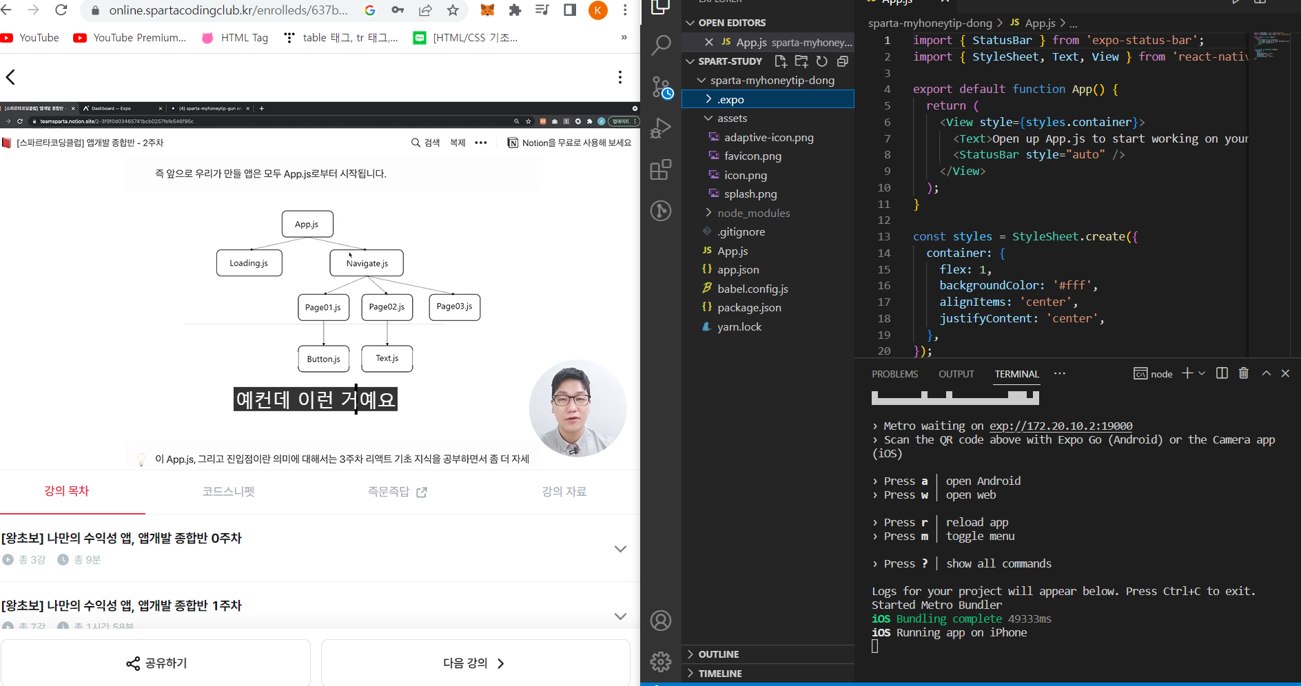
Task: Open the Accounts icon in activity bar
Action: coord(661,621)
